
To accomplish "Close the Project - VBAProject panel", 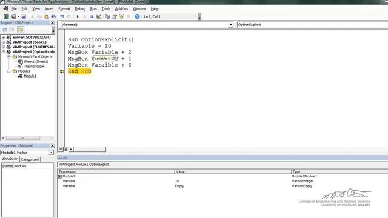I will (53, 23).
